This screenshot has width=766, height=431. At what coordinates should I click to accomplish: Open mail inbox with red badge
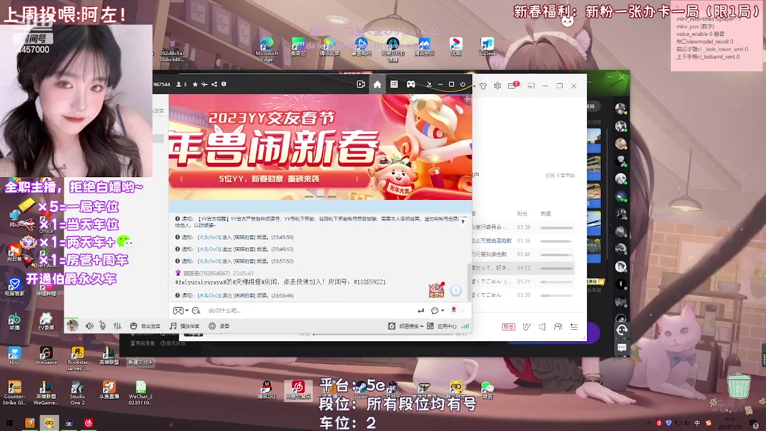coord(513,86)
